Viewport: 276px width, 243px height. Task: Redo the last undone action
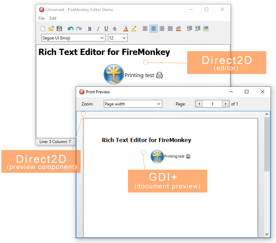coord(79,29)
